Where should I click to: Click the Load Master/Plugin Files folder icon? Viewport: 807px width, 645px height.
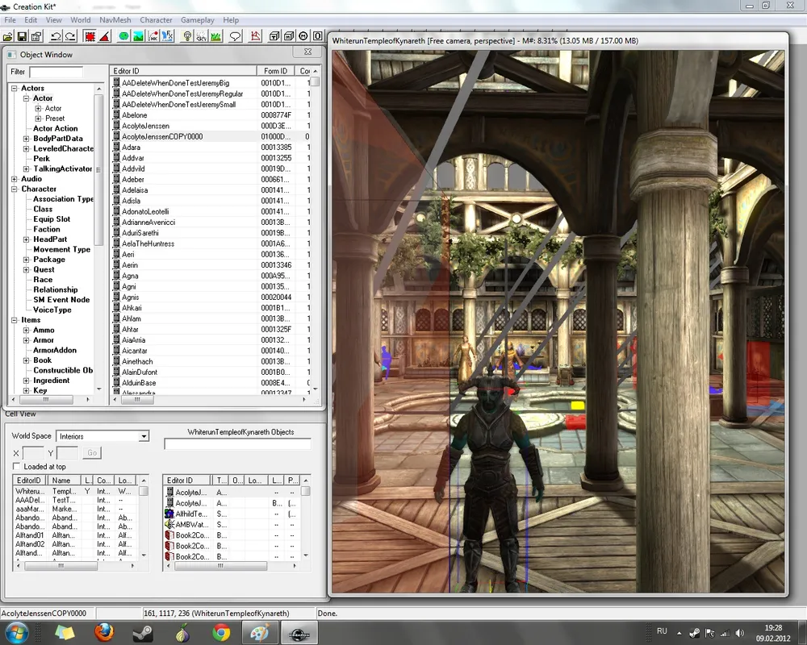coord(9,36)
